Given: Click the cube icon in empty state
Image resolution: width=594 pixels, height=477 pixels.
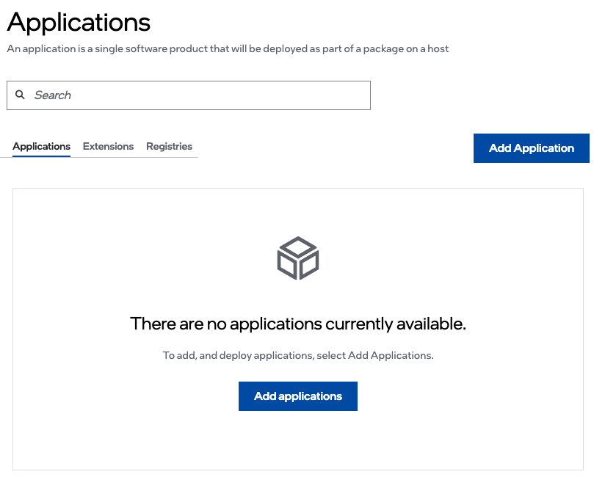Looking at the screenshot, I should (297, 258).
